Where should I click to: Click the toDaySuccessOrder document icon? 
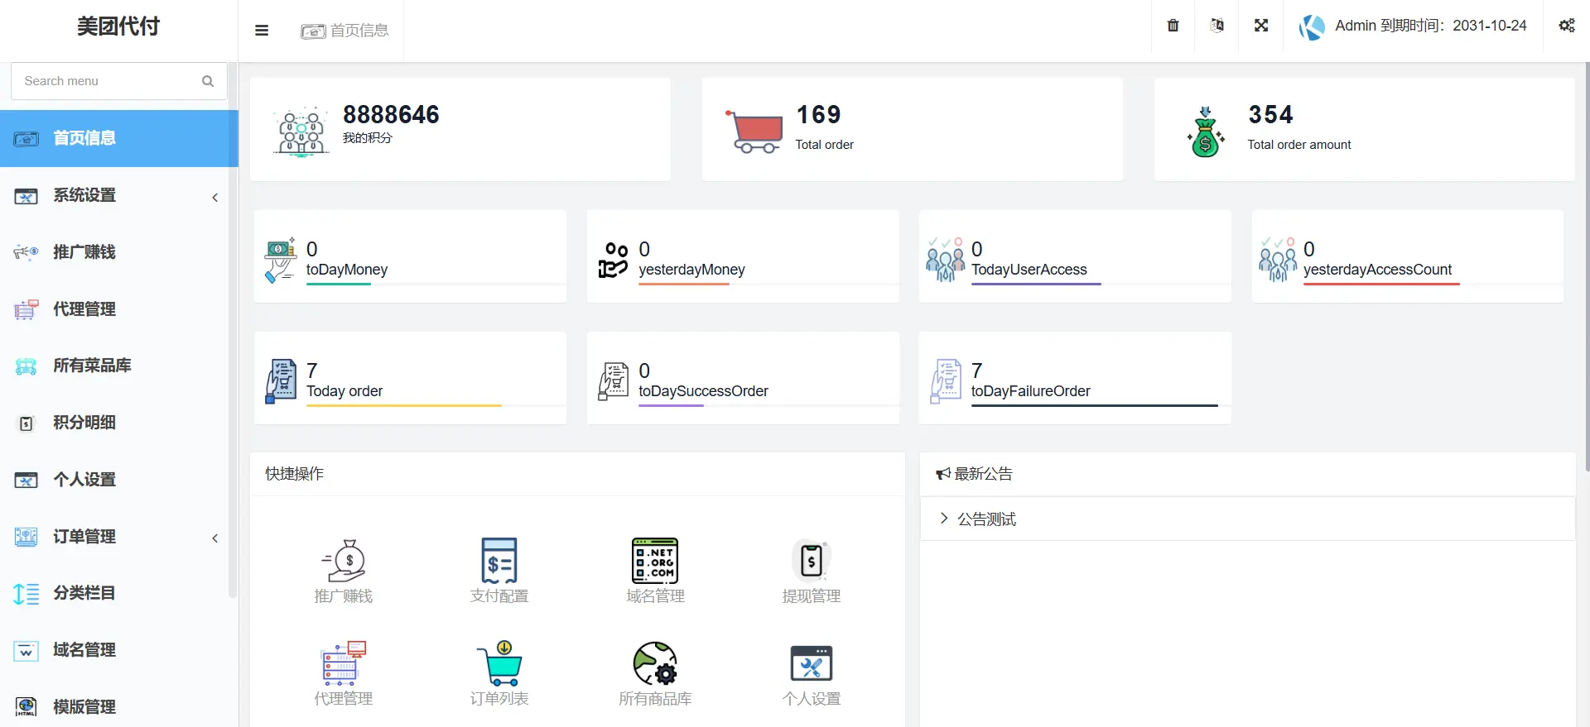[x=614, y=381]
